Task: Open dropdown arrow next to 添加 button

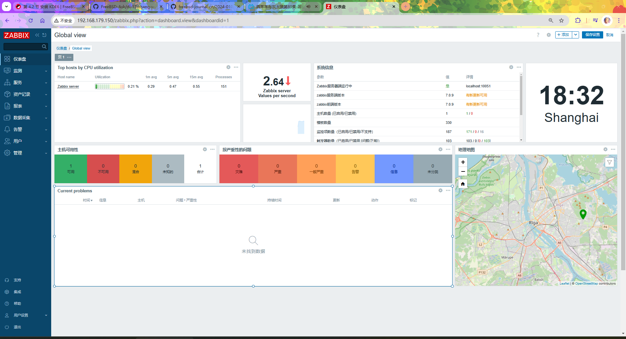Action: (x=575, y=35)
